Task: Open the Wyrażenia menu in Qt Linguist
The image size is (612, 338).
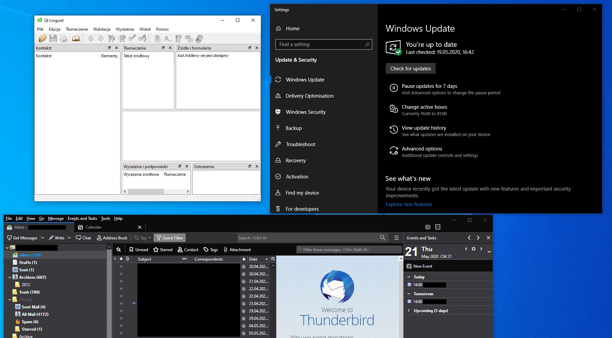Action: 125,29
